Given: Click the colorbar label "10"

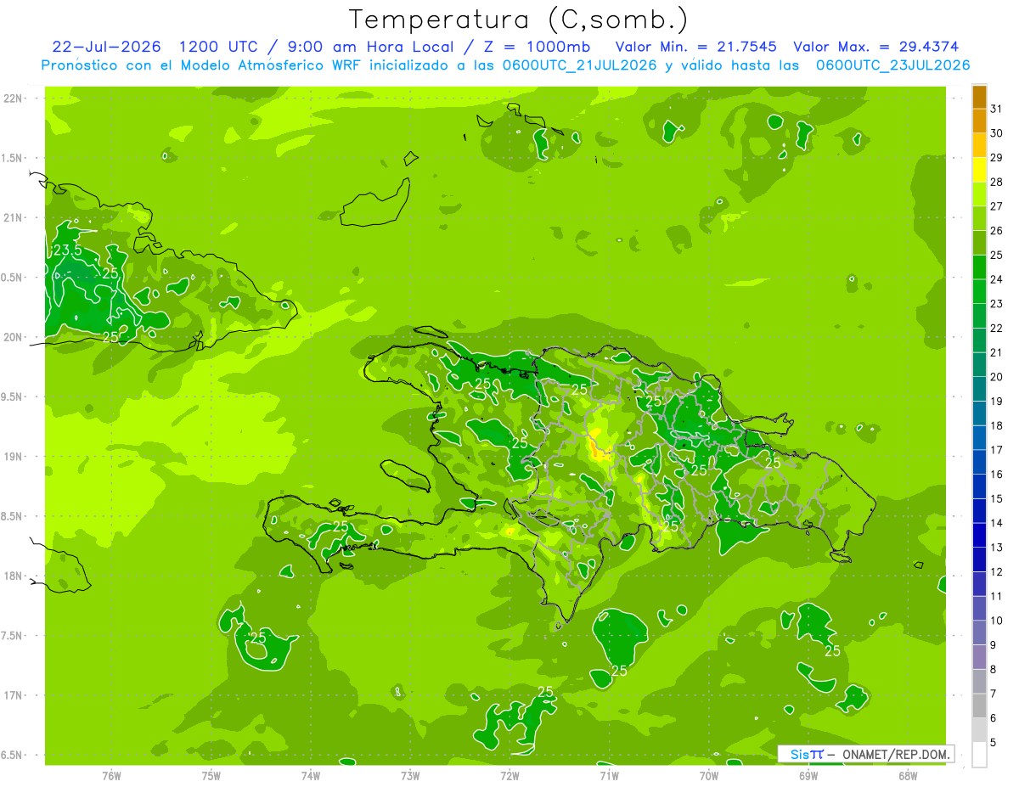Looking at the screenshot, I should 997,621.
